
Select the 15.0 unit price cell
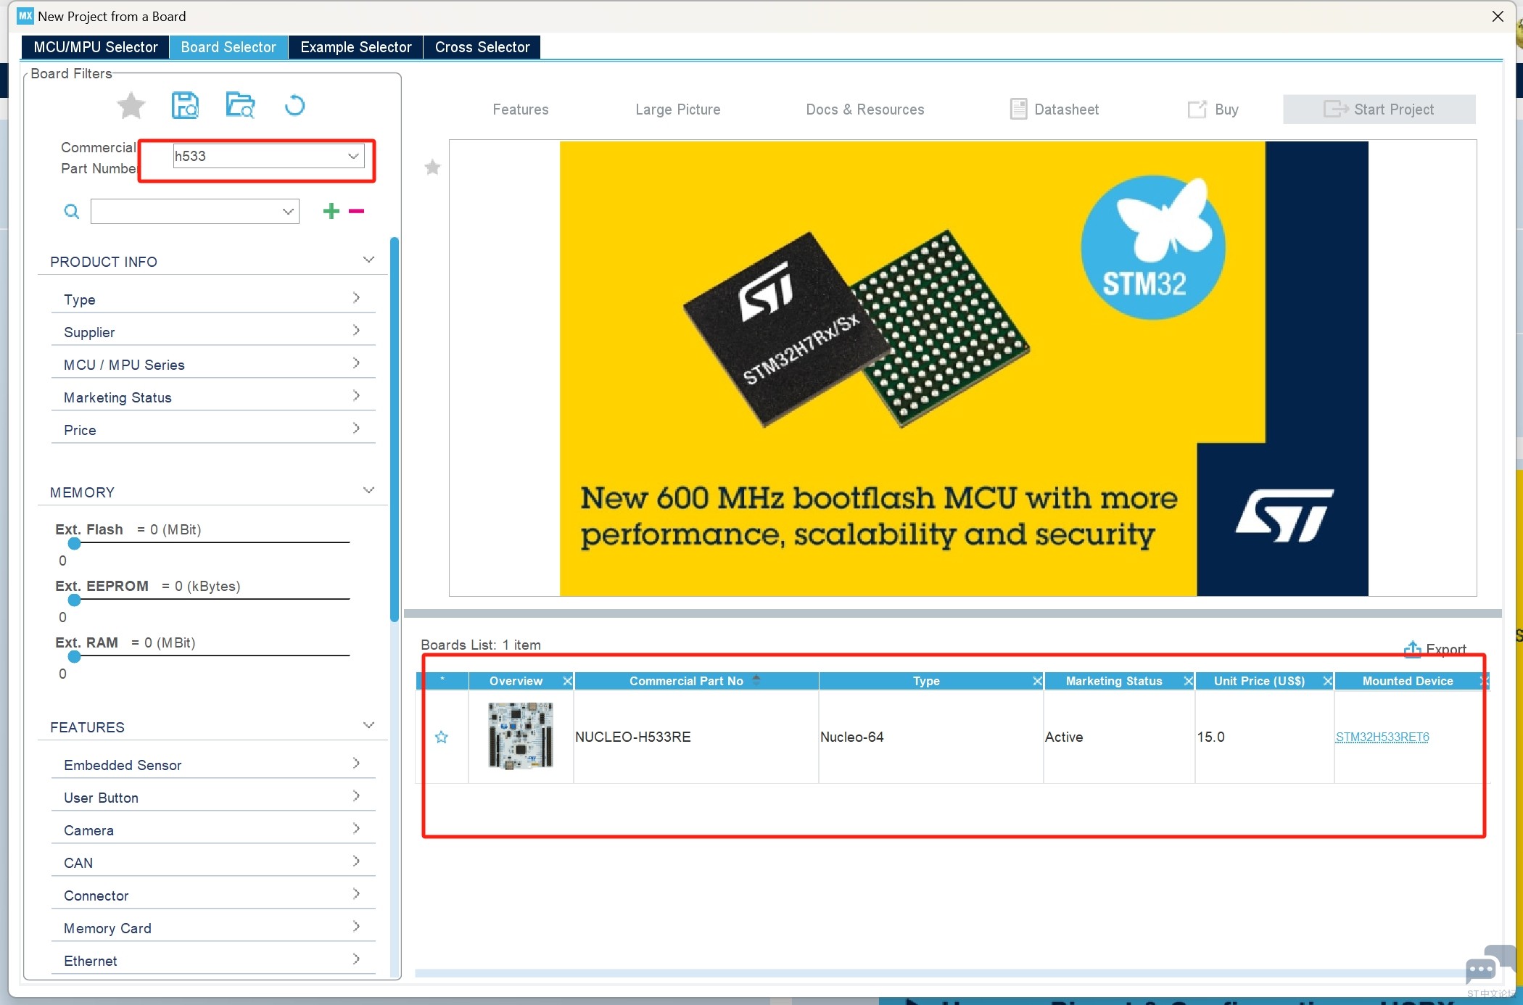pyautogui.click(x=1265, y=737)
